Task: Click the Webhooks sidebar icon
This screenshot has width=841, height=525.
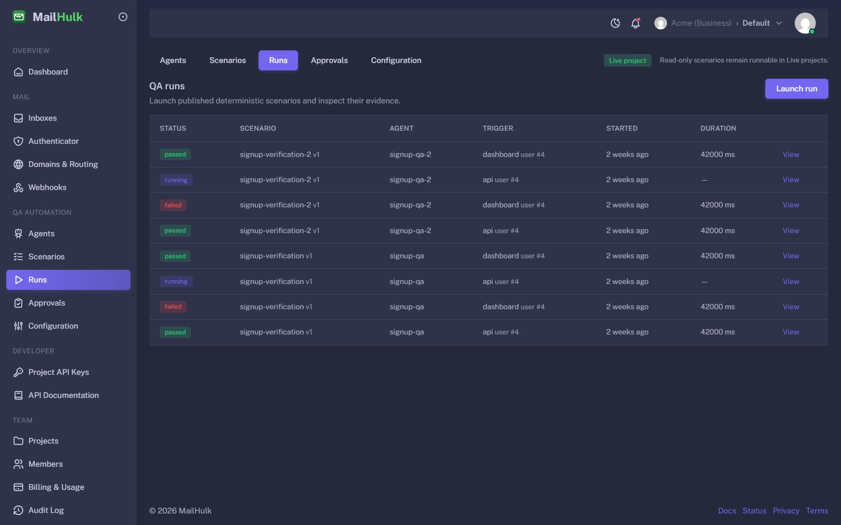Action: coord(18,187)
